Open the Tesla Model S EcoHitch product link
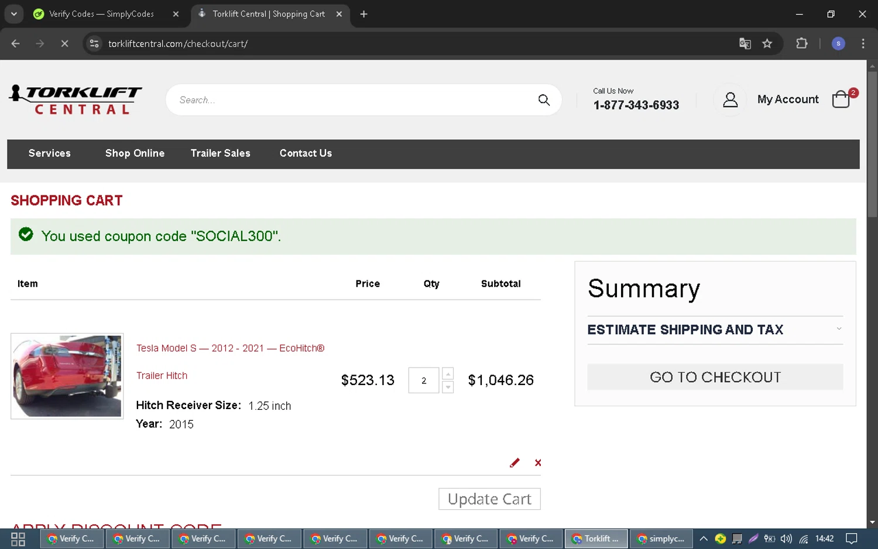Screen dimensions: 878x549 230,362
